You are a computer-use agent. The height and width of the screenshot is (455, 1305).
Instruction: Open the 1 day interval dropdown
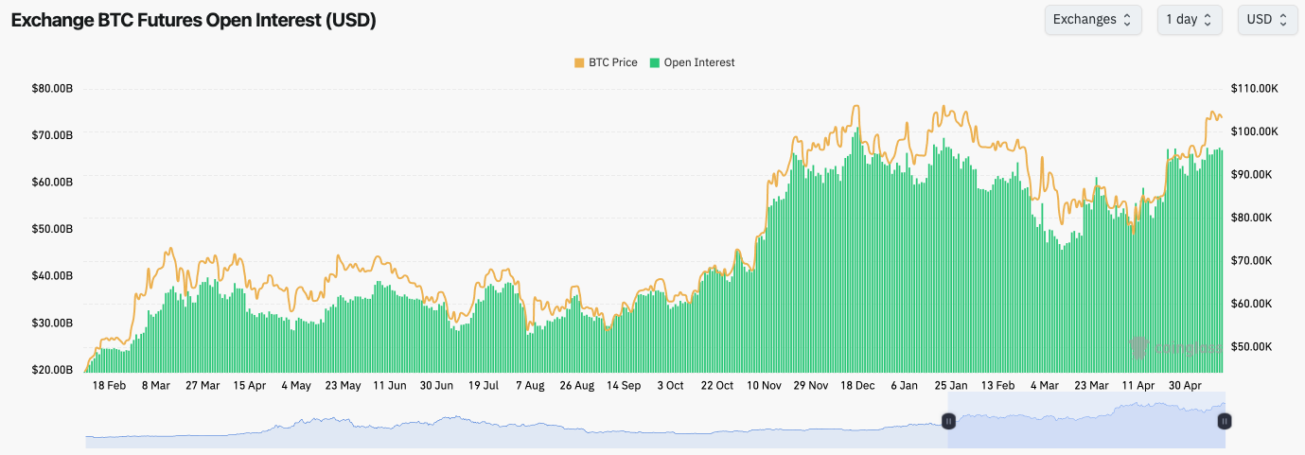pos(1189,20)
